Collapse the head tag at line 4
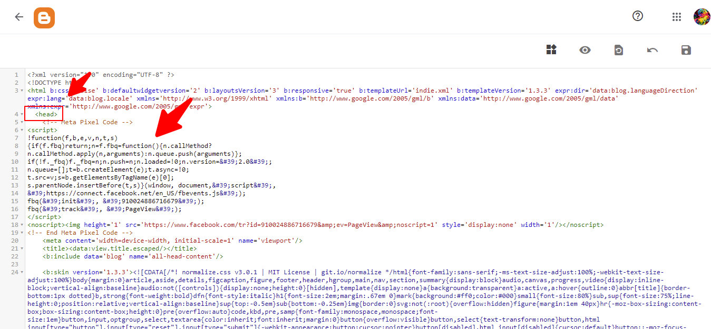Image resolution: width=711 pixels, height=329 pixels. click(22, 114)
